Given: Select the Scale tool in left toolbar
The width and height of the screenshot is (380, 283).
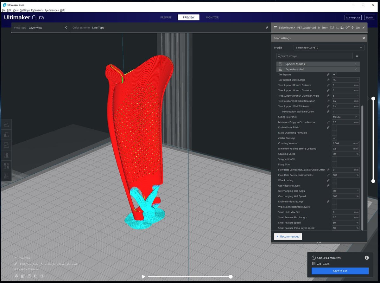Looking at the screenshot, I should point(6,135).
